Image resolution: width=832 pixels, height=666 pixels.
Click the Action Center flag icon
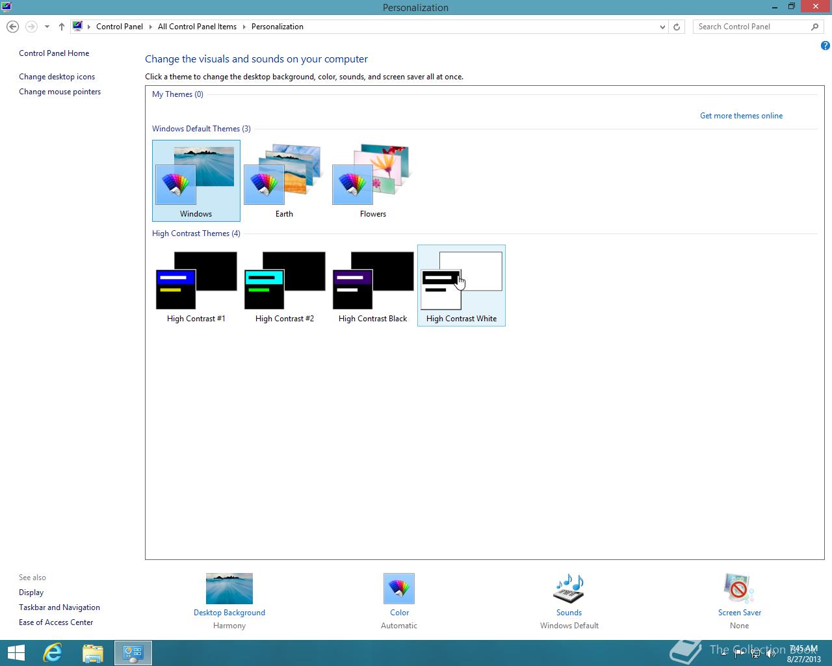tap(740, 654)
